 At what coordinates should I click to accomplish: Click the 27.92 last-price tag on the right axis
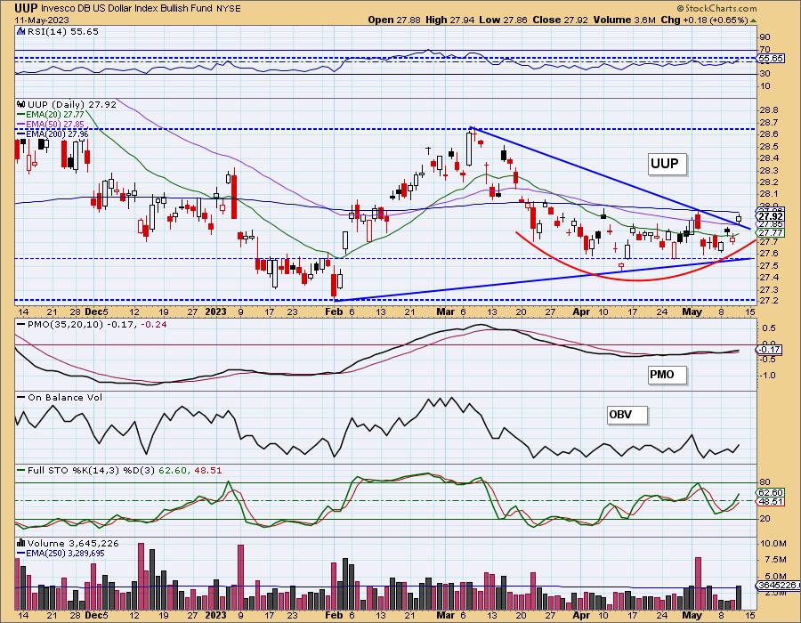[x=771, y=216]
